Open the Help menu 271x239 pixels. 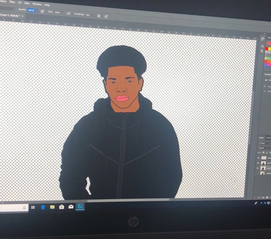click(47, 5)
